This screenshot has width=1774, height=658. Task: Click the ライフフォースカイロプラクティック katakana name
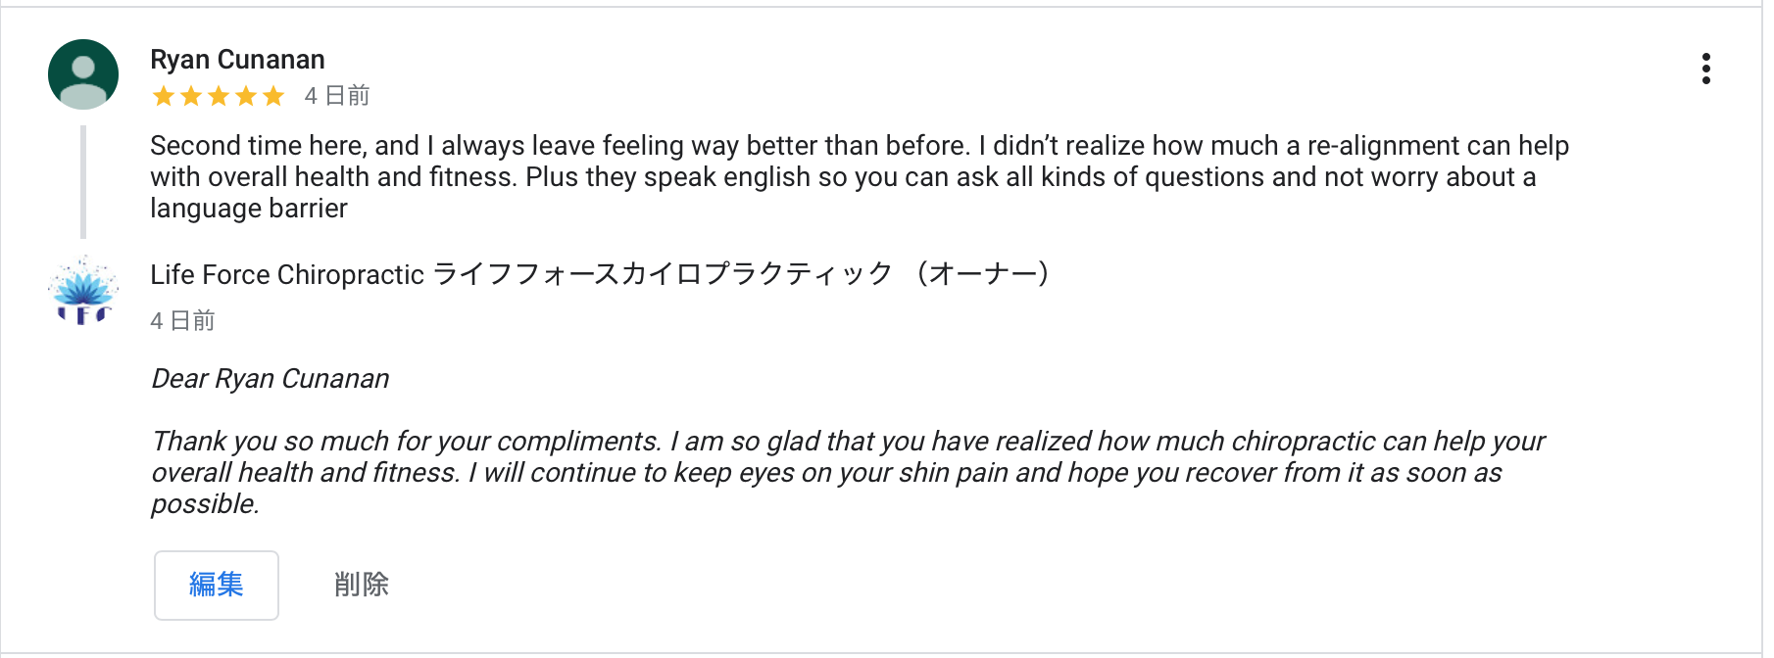point(663,274)
